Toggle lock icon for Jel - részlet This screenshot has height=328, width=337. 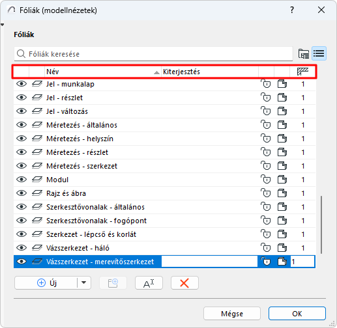(x=266, y=98)
